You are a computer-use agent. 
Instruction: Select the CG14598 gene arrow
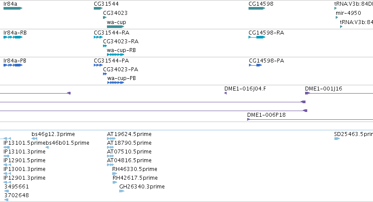[257, 8]
